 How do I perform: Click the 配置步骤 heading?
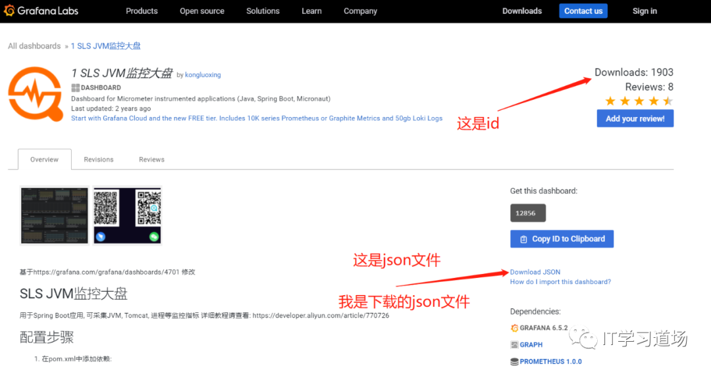click(47, 337)
